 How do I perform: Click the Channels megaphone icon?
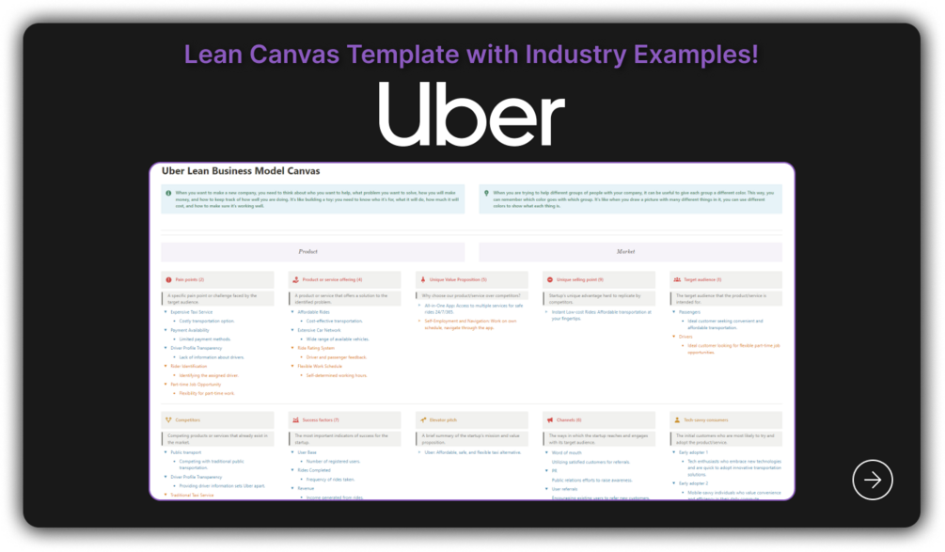550,420
